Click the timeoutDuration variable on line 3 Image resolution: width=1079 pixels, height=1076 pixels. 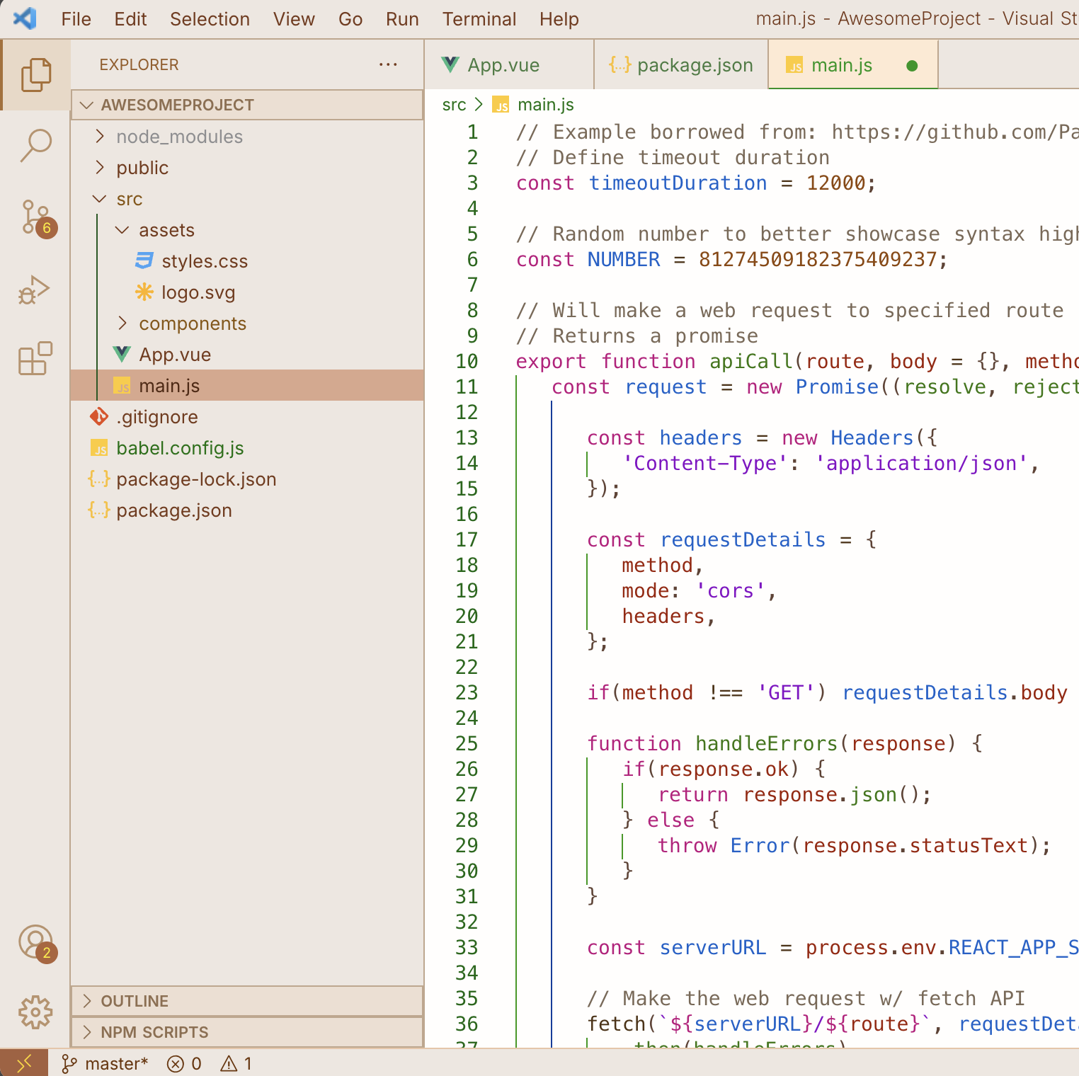(x=678, y=183)
